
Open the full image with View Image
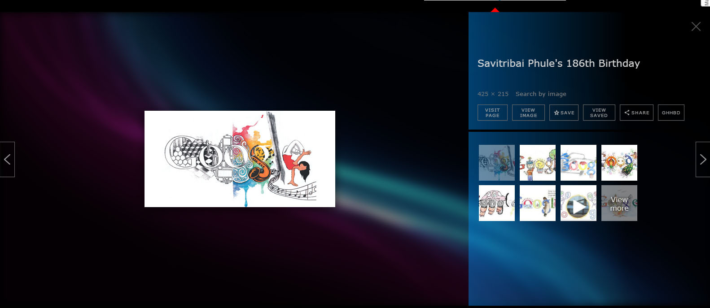(x=528, y=113)
